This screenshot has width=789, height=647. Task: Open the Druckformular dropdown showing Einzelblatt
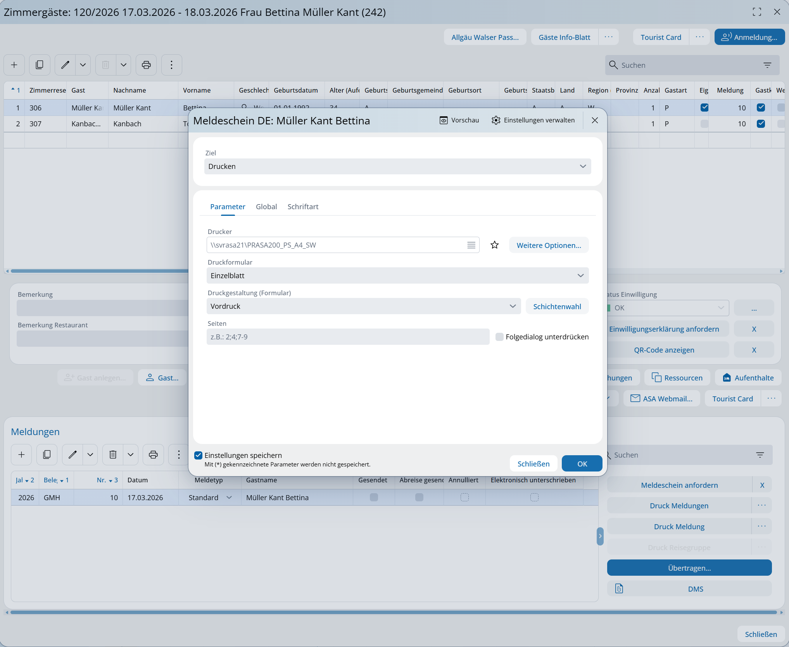(397, 275)
